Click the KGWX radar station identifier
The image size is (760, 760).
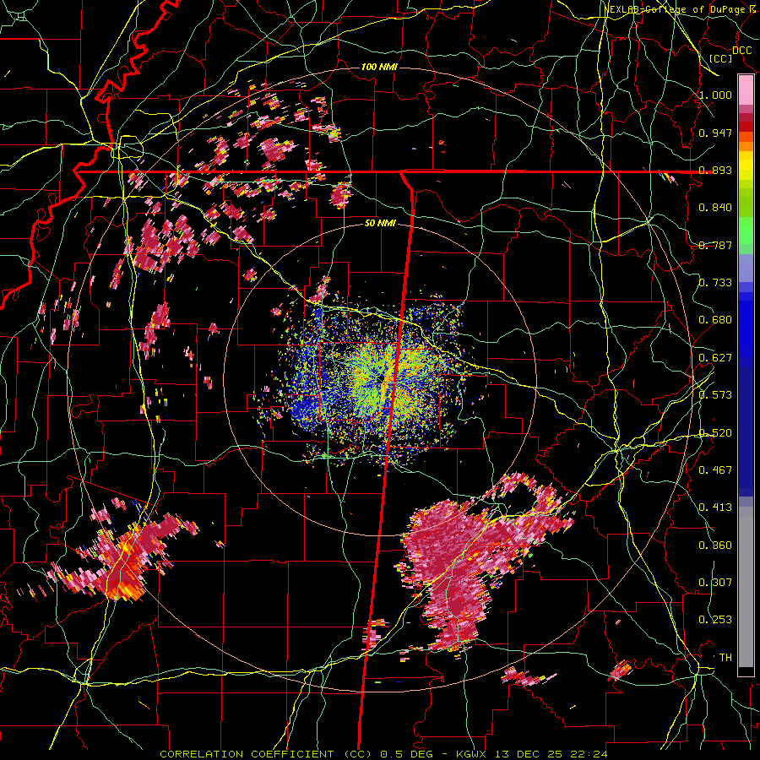pyautogui.click(x=473, y=754)
